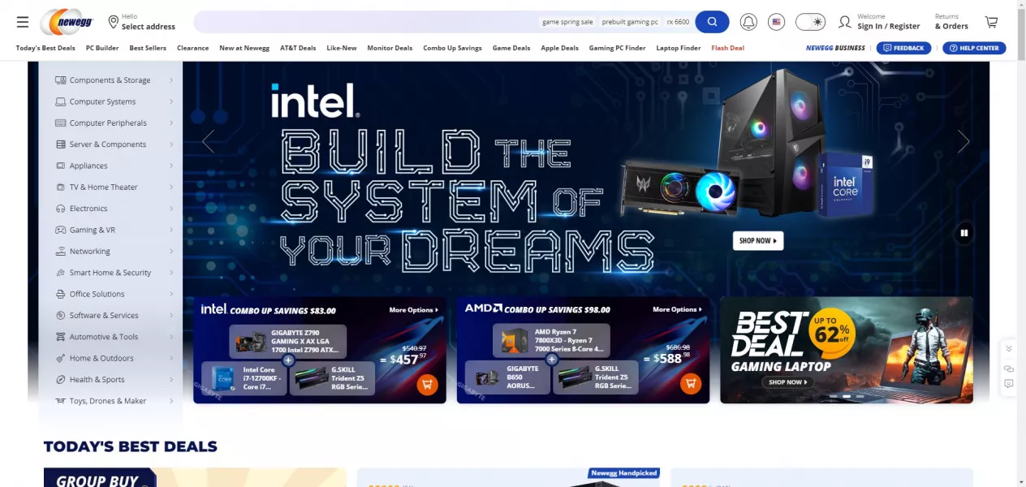Click the Software & Services category
The height and width of the screenshot is (487, 1026).
(x=114, y=315)
